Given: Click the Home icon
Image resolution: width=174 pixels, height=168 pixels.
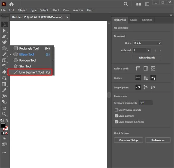Looking at the screenshot, I should [11, 4].
